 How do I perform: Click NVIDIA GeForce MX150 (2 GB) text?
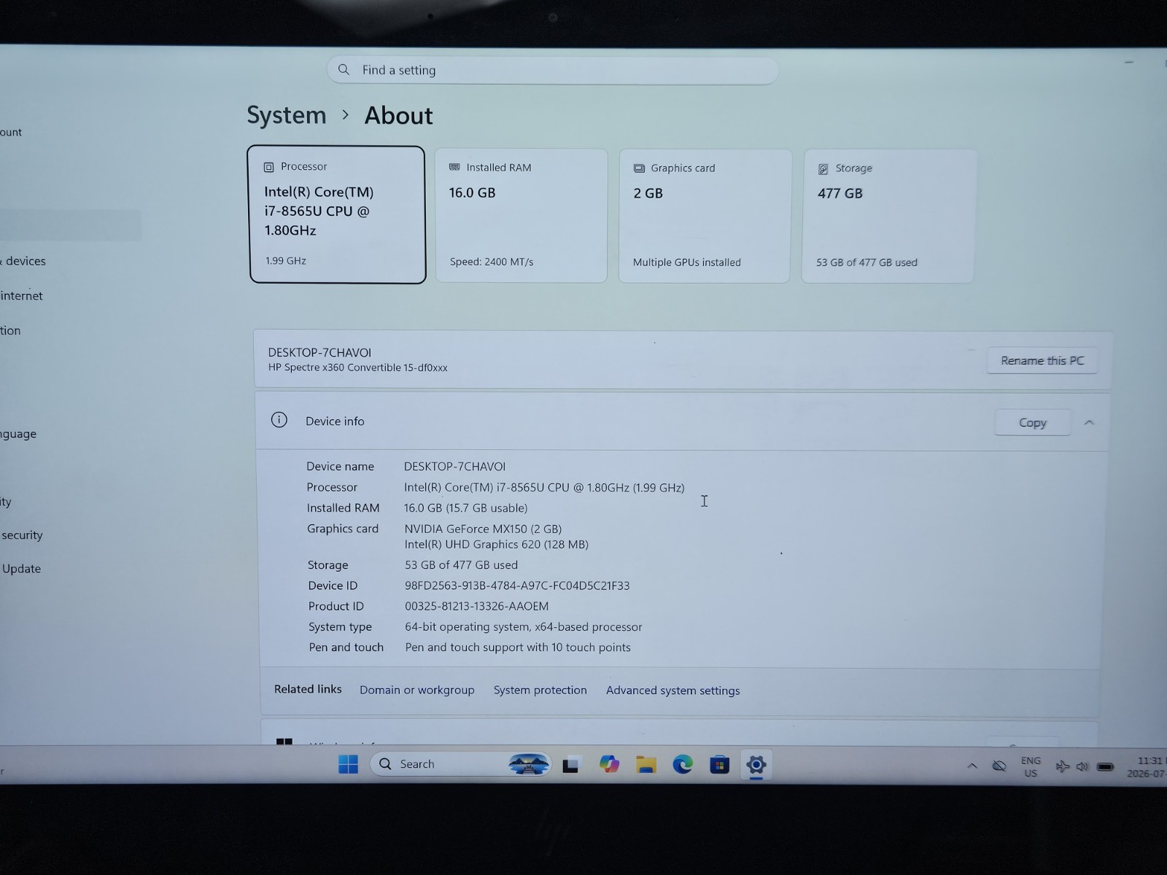coord(483,529)
